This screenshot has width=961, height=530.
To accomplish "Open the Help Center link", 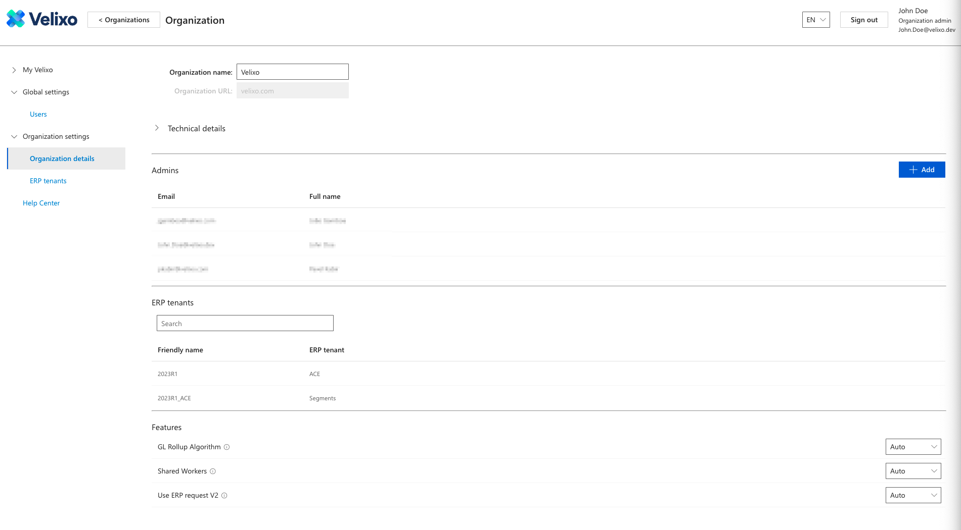I will pos(41,203).
